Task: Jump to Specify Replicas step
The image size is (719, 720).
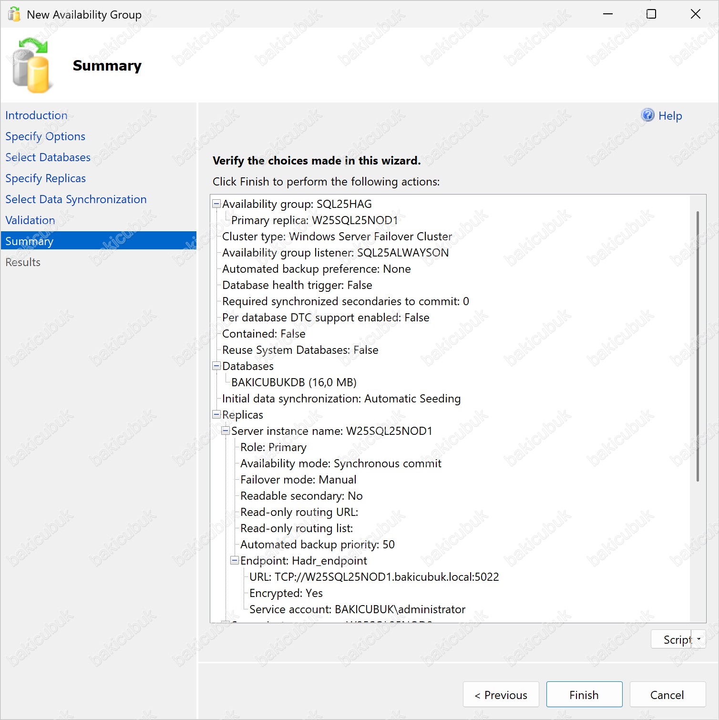Action: 45,178
